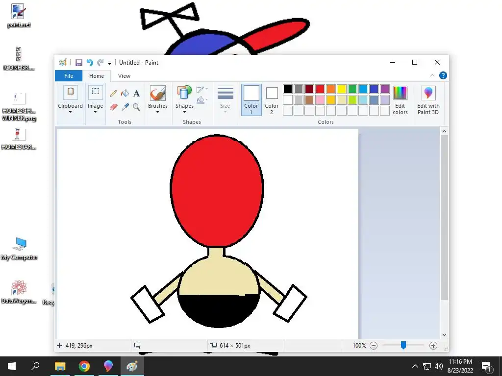Select the Fill with color bucket tool
502x376 pixels.
click(x=125, y=94)
